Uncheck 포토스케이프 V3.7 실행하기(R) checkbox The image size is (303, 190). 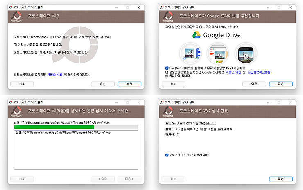[167, 155]
